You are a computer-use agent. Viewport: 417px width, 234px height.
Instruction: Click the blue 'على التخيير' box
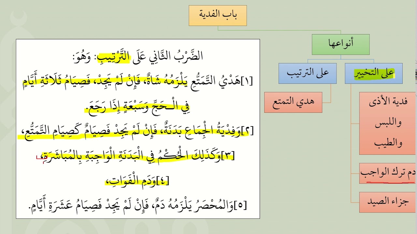(x=374, y=73)
